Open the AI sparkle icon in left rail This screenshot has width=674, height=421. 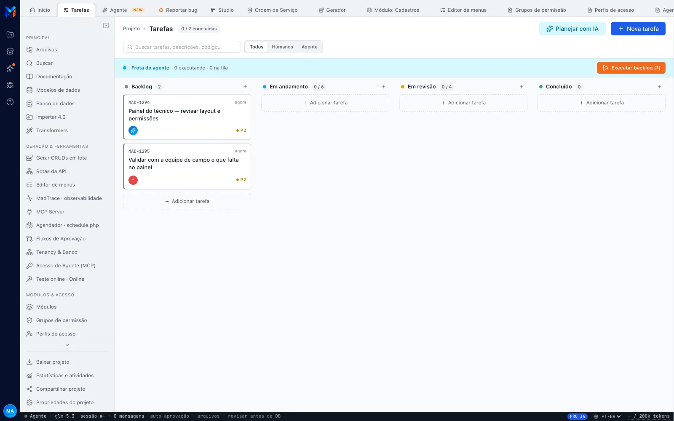(10, 68)
